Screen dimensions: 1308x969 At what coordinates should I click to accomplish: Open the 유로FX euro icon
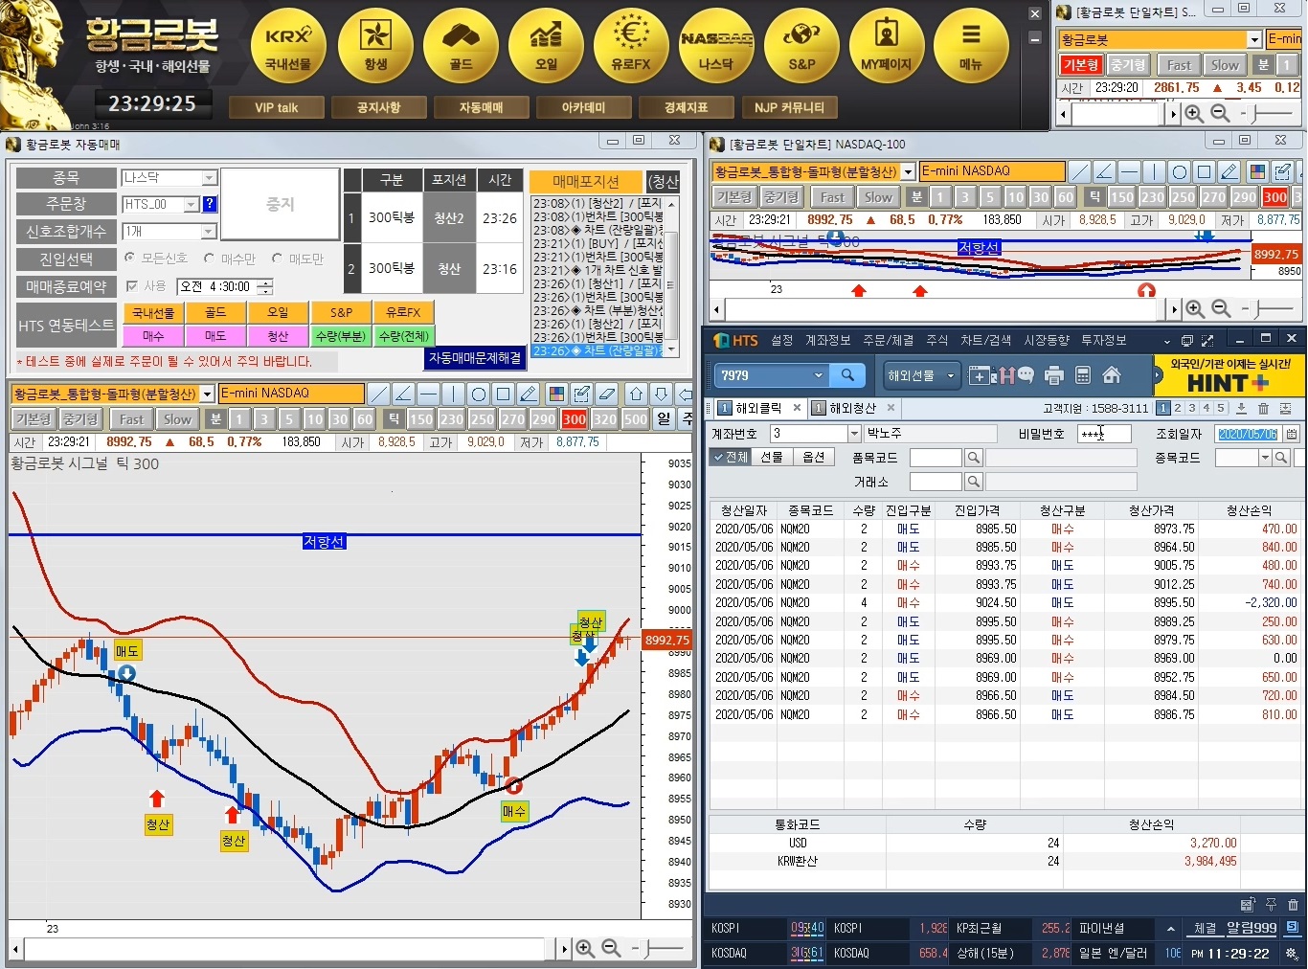pyautogui.click(x=631, y=47)
